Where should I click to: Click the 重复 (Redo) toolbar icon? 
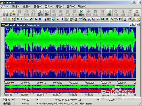[33, 13]
